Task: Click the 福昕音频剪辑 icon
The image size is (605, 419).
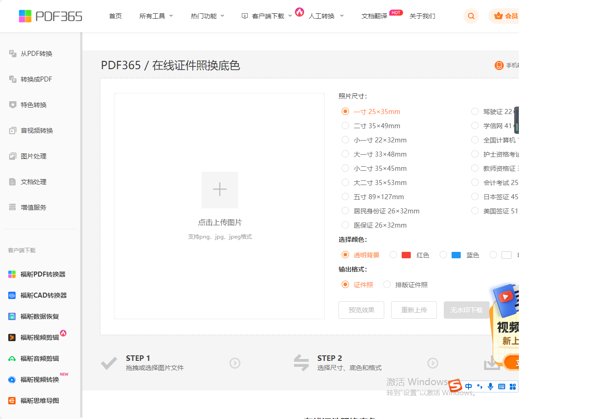Action: click(x=12, y=359)
